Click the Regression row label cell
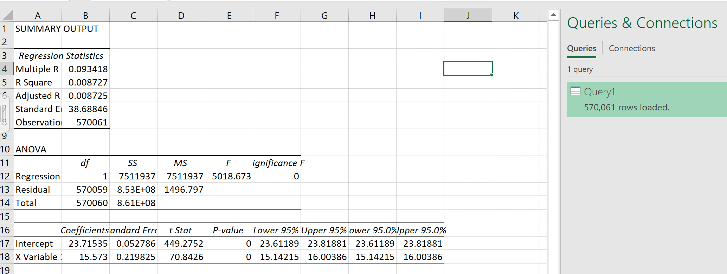 click(38, 176)
